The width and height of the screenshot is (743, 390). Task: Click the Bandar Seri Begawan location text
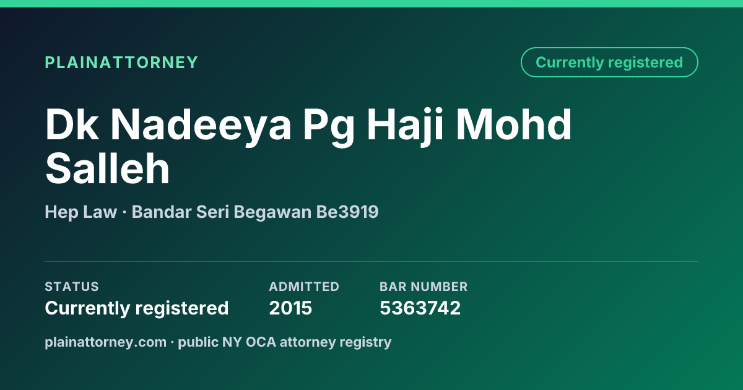point(222,212)
